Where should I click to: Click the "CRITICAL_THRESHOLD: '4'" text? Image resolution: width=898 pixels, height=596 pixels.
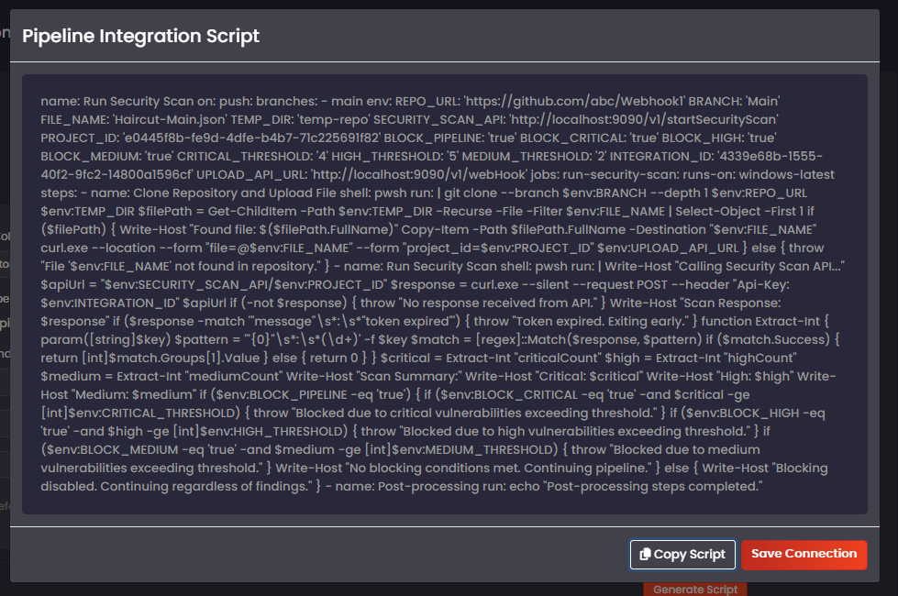[x=252, y=156]
